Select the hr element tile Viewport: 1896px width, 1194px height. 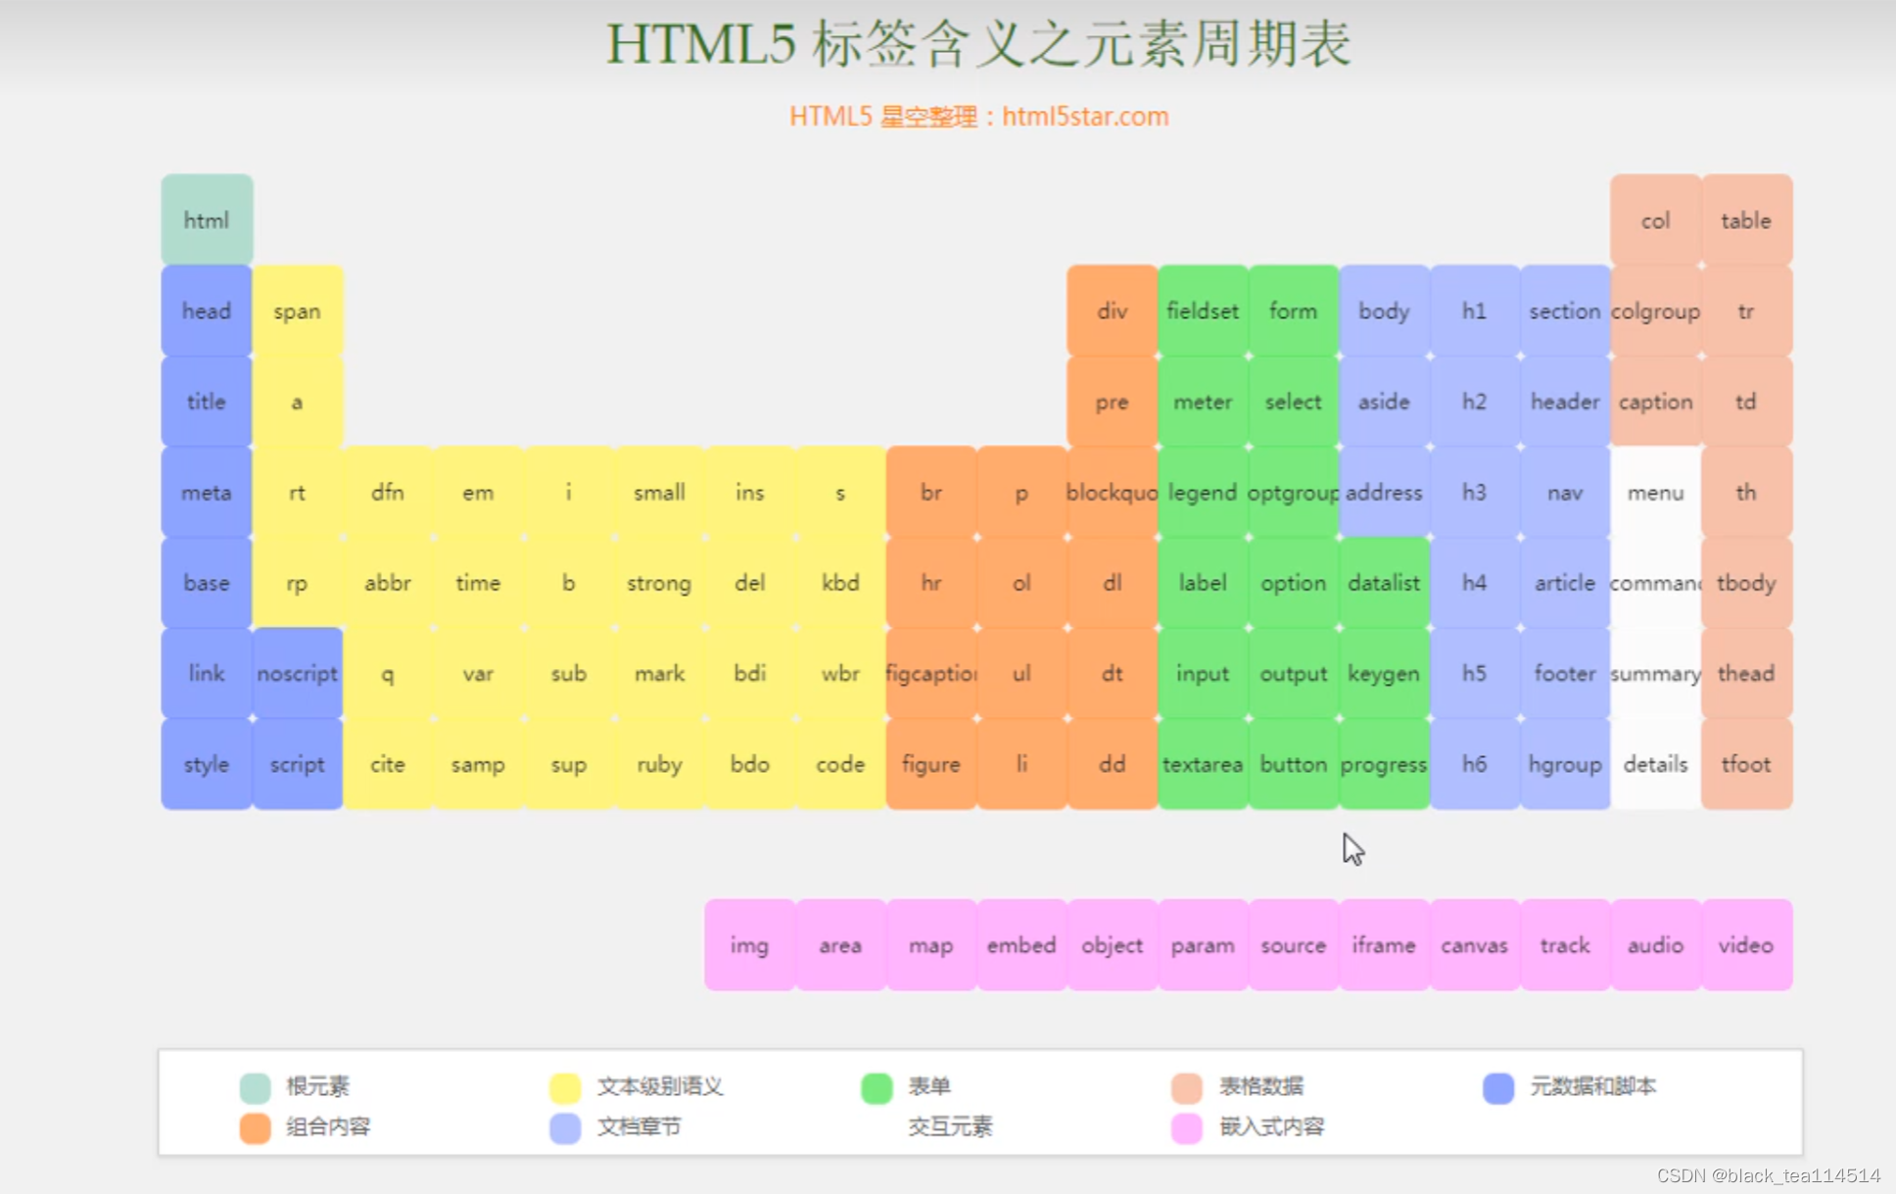click(x=930, y=583)
